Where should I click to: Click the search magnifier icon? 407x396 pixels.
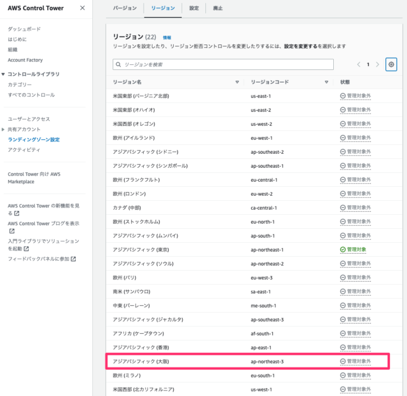point(118,64)
